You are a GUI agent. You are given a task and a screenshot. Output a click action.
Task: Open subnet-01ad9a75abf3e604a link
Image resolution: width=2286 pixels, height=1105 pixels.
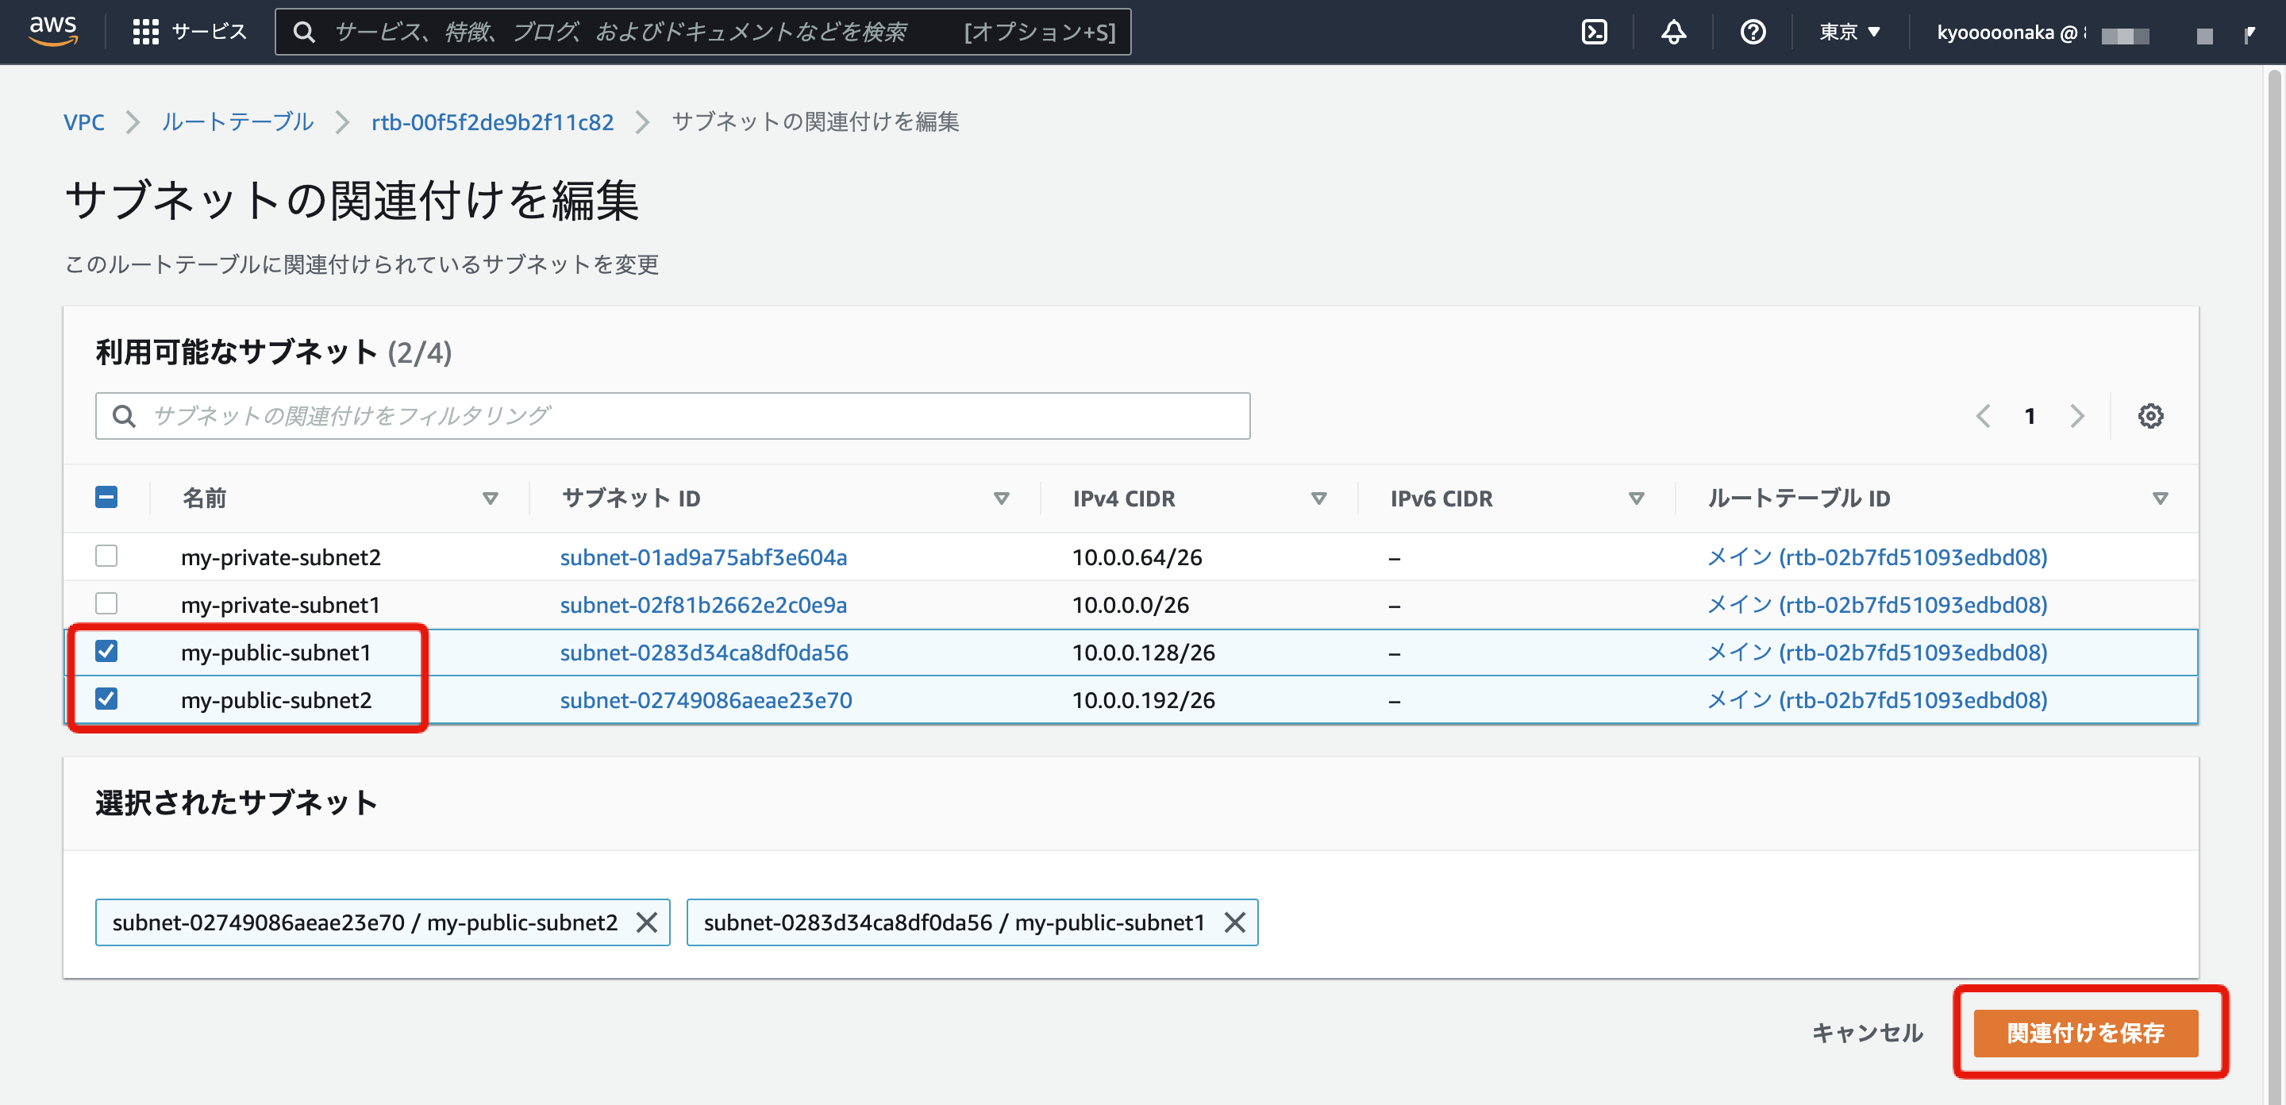pos(702,557)
